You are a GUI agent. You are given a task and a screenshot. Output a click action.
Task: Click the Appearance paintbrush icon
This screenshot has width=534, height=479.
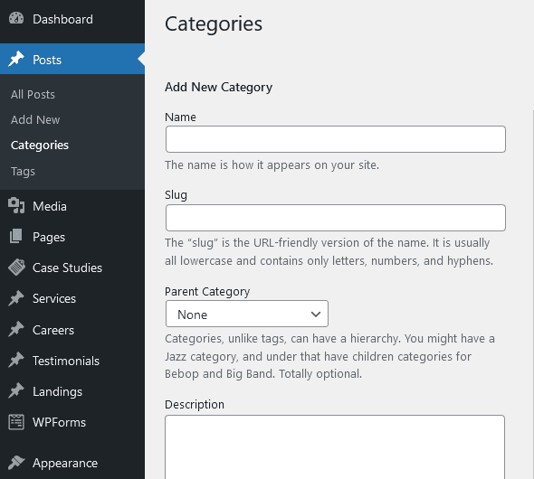(x=16, y=463)
